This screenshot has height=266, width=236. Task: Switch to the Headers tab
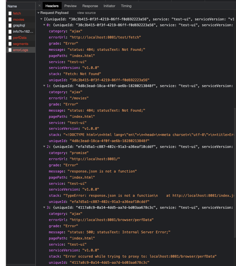pos(52,6)
